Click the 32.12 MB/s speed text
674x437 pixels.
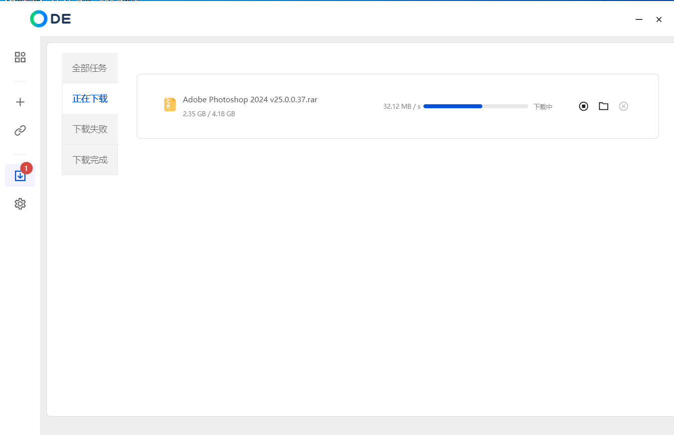tap(401, 107)
